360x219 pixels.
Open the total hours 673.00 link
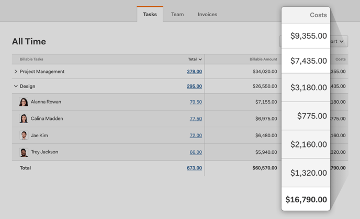194,168
